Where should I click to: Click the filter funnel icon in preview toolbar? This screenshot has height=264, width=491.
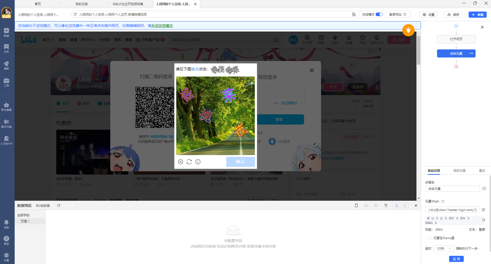[x=386, y=206]
